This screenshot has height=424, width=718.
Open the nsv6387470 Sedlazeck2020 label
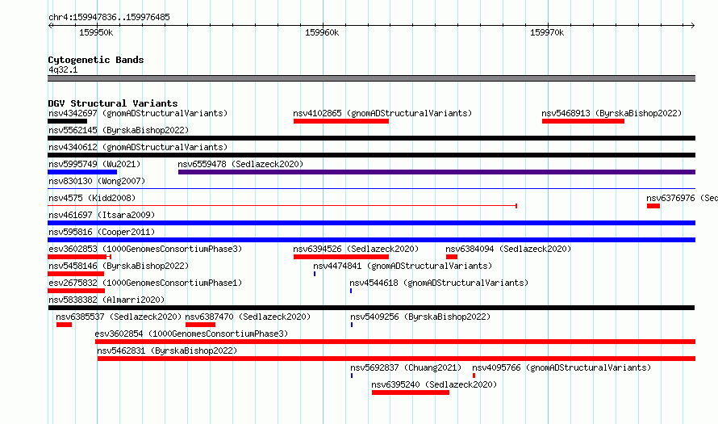[248, 317]
